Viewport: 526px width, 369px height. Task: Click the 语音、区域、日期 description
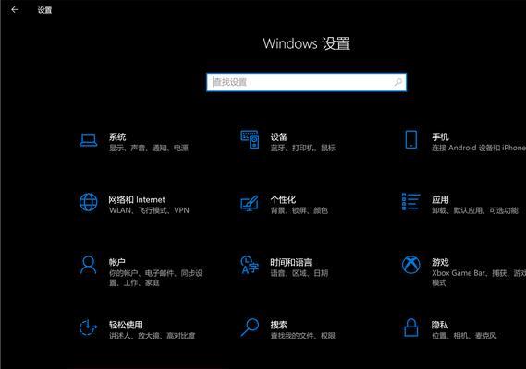pos(300,273)
